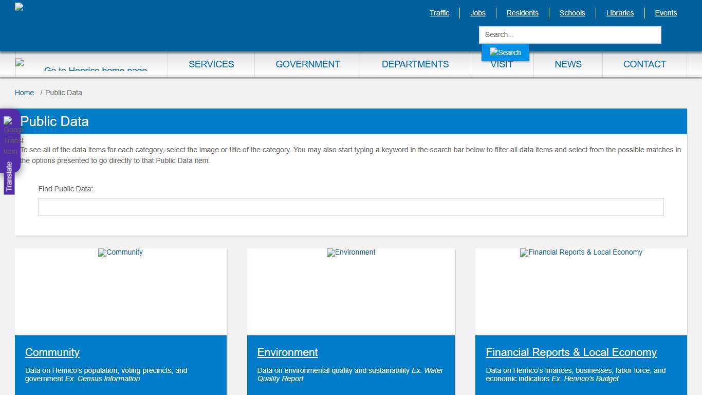Image resolution: width=702 pixels, height=395 pixels.
Task: Open the Libraries page
Action: click(620, 13)
